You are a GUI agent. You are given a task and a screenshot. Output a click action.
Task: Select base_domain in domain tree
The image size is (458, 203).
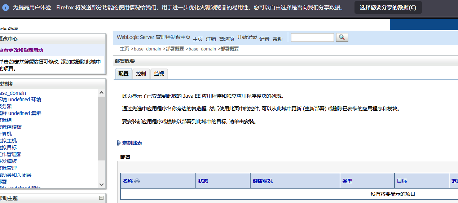[x=13, y=93]
